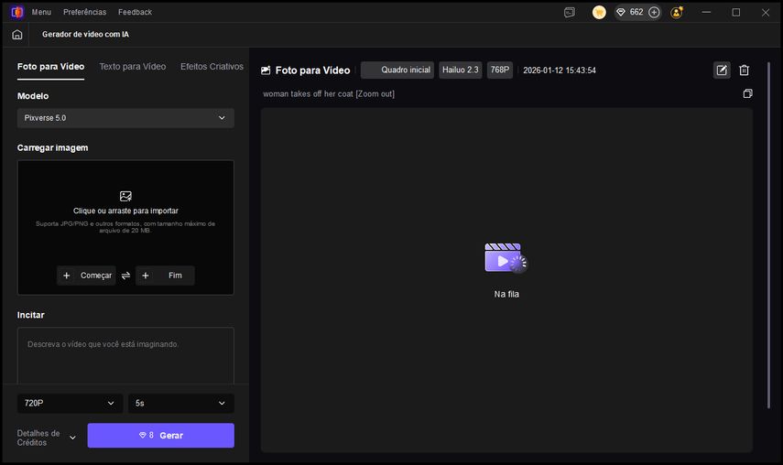
Task: Click the message icon in title bar
Action: point(570,13)
